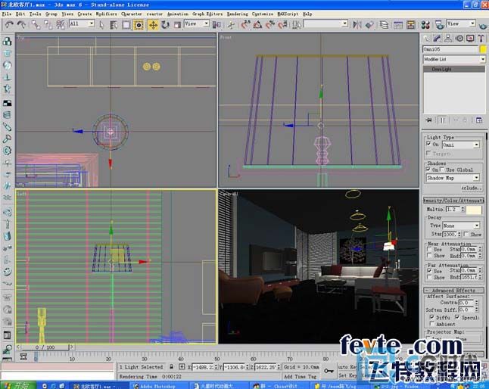489x389 pixels.
Task: Enable Ambient Only checkbox
Action: point(432,324)
